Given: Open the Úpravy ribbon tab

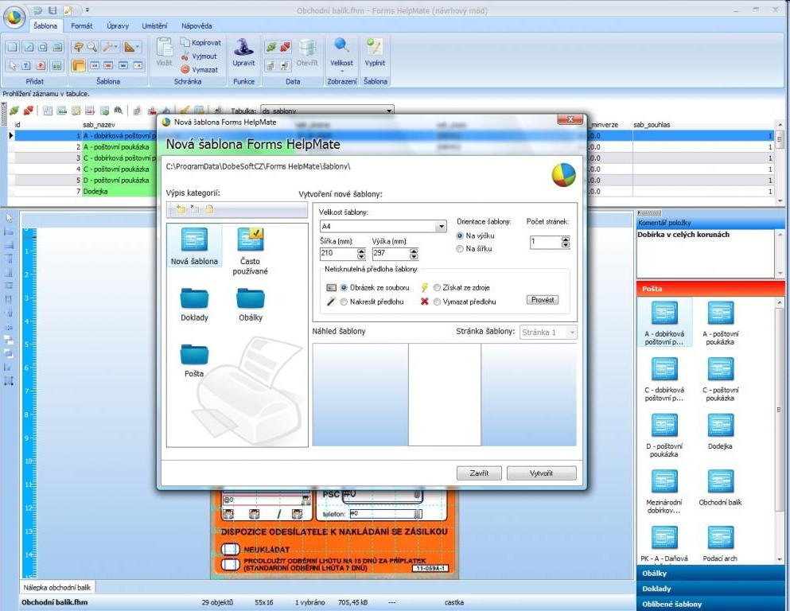Looking at the screenshot, I should (118, 25).
